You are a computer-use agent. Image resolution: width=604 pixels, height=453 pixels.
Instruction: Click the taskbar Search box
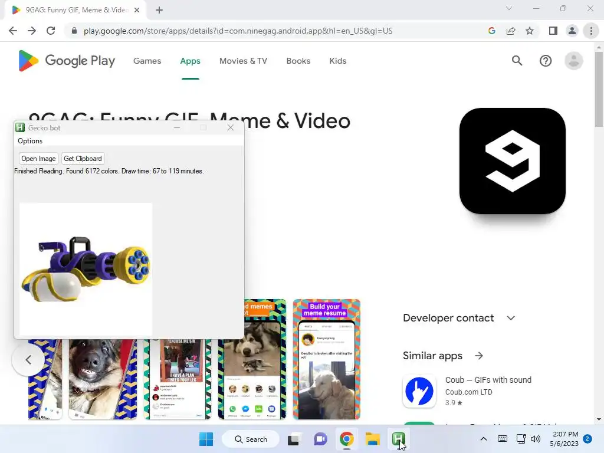pyautogui.click(x=251, y=439)
